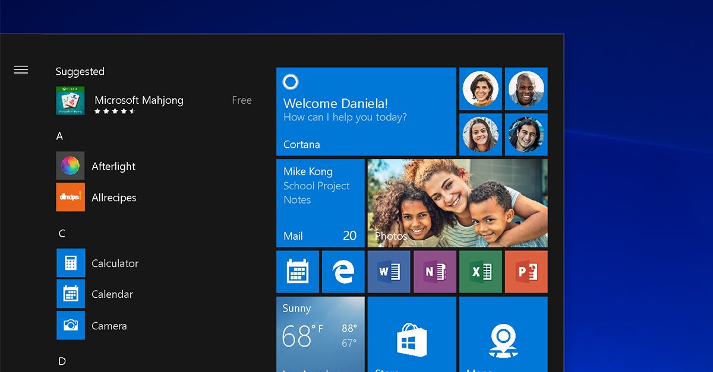Open the Maps tile
Image resolution: width=713 pixels, height=372 pixels.
pos(503,335)
